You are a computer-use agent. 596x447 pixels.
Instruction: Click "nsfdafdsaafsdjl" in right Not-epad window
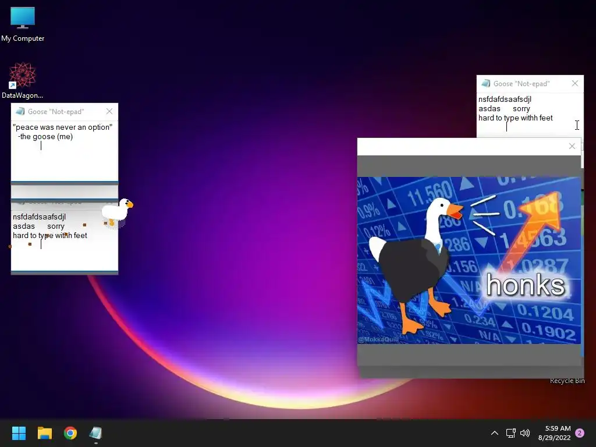click(x=505, y=99)
